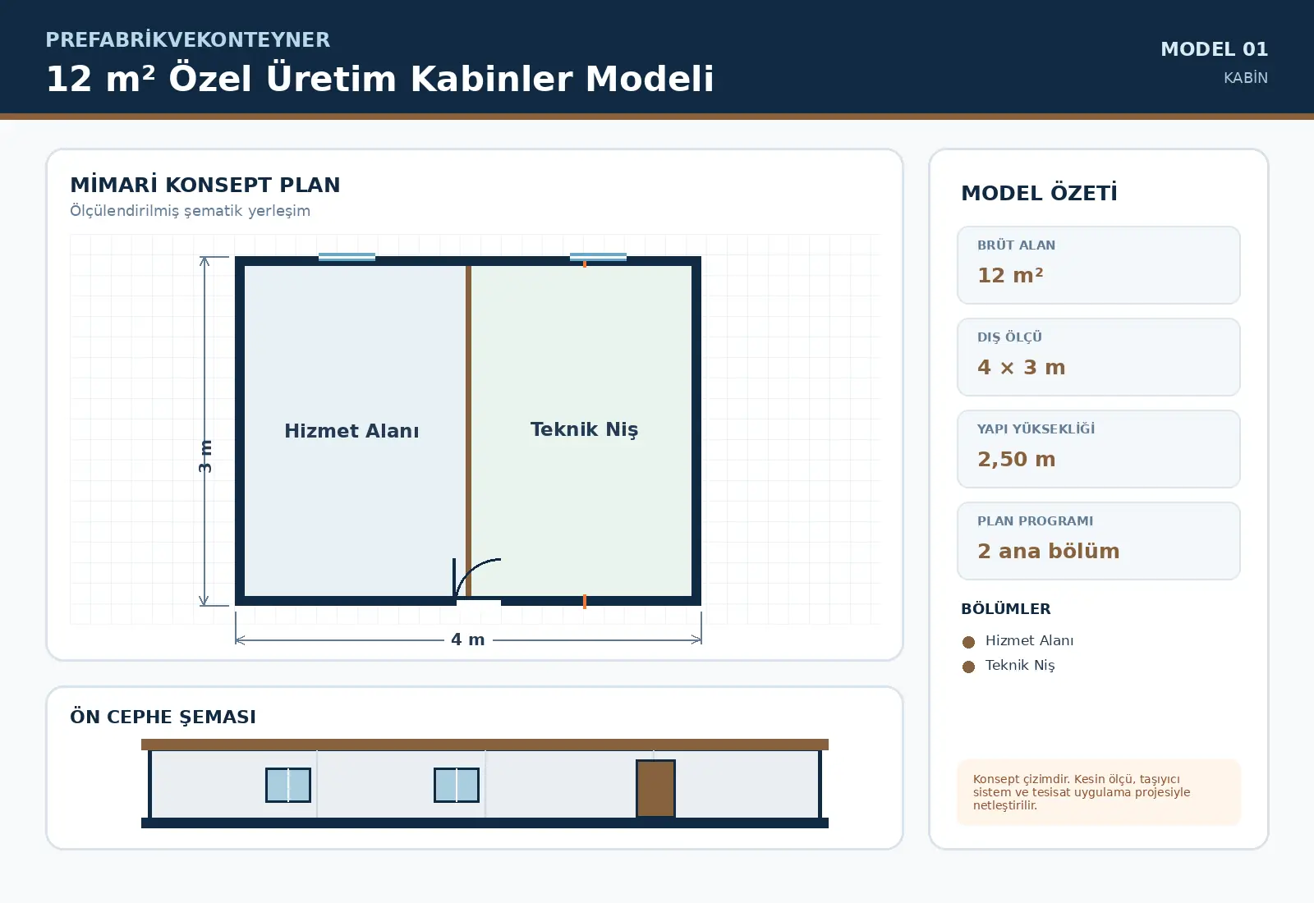Click the window above Hizmet Alanı room
The width and height of the screenshot is (1314, 903).
click(347, 257)
